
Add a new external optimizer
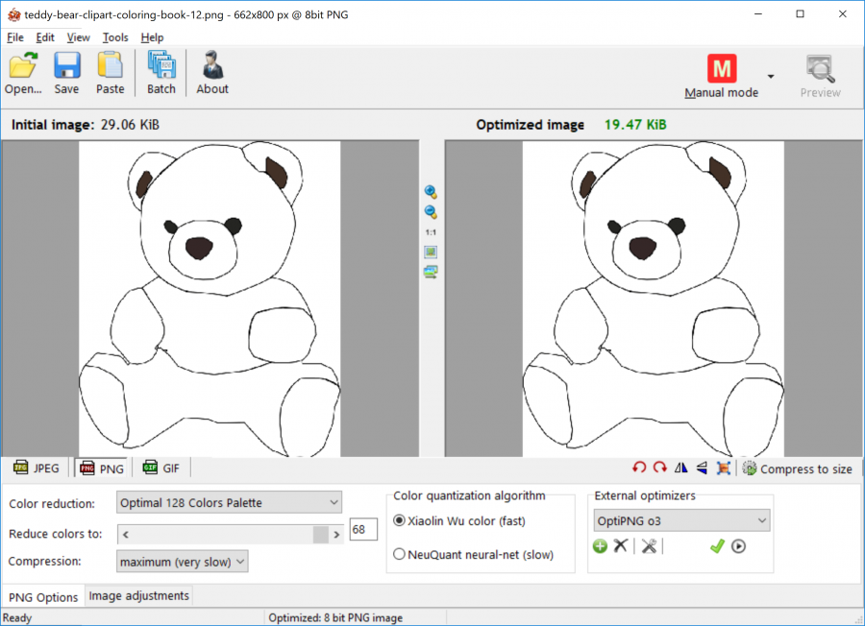(600, 546)
